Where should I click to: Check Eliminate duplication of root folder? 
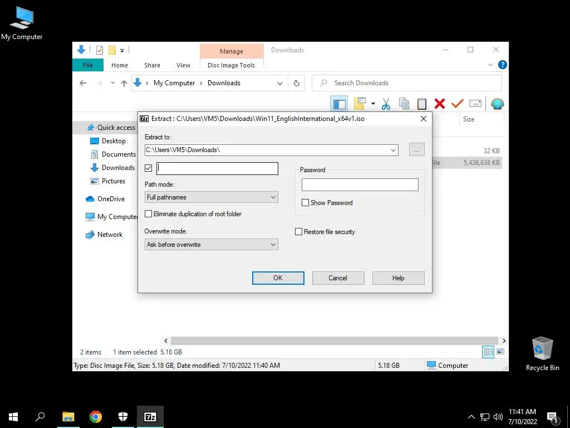[x=148, y=213]
